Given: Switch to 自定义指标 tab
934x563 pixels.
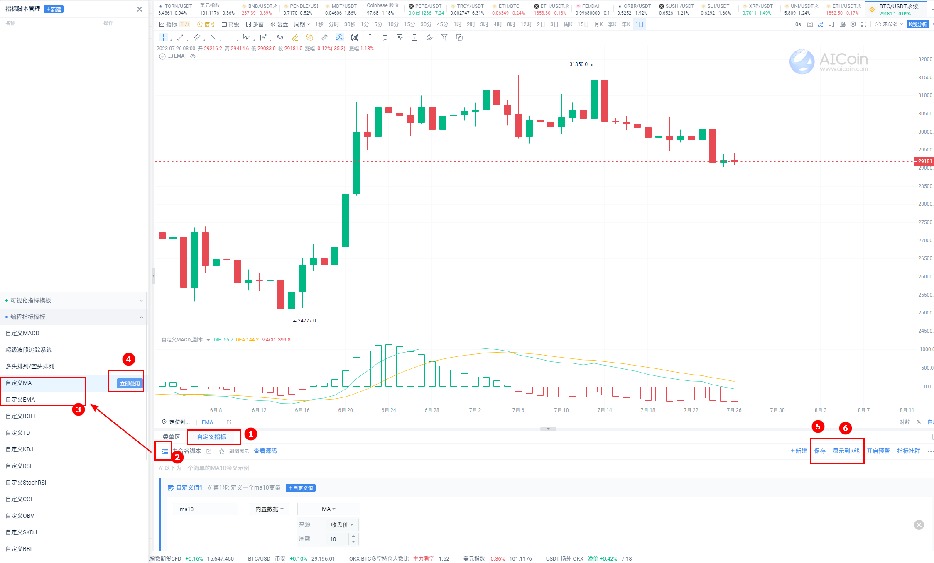Looking at the screenshot, I should [x=211, y=437].
